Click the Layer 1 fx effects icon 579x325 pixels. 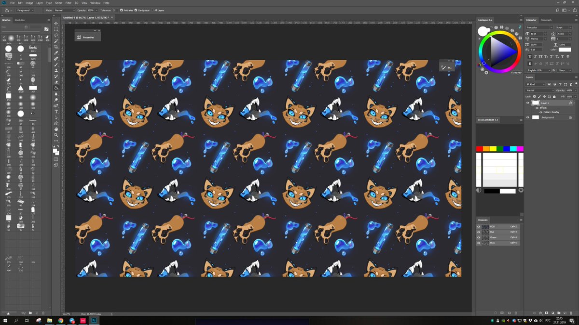point(570,103)
